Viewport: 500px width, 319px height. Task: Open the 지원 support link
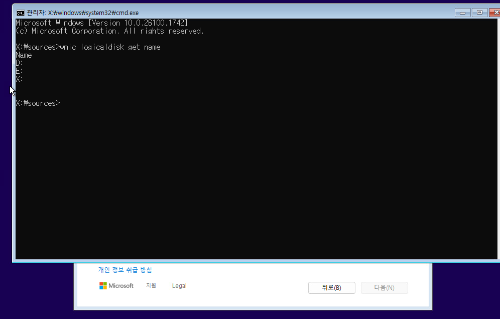point(151,285)
